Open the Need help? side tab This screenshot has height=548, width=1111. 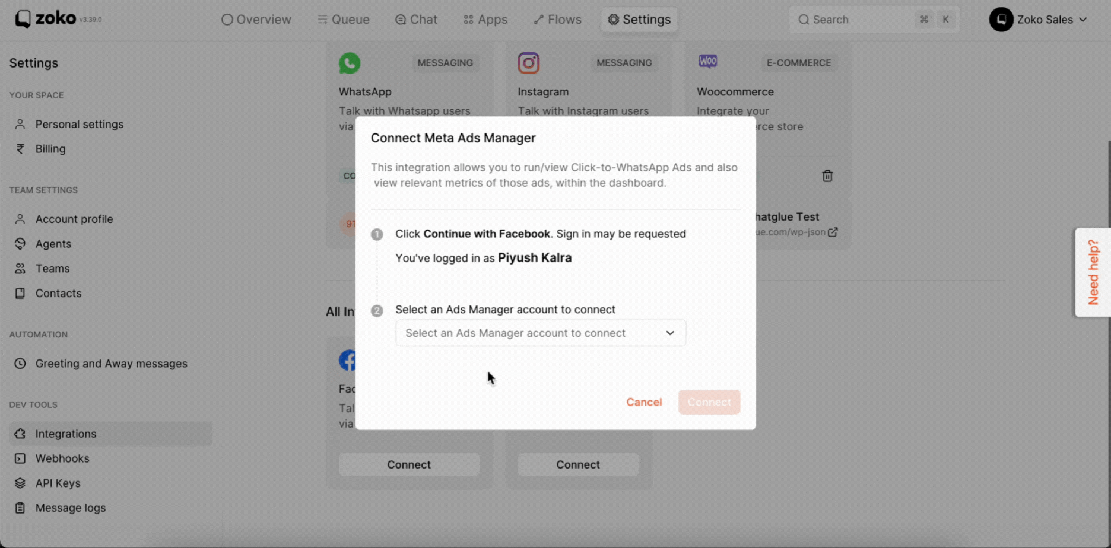pyautogui.click(x=1093, y=272)
